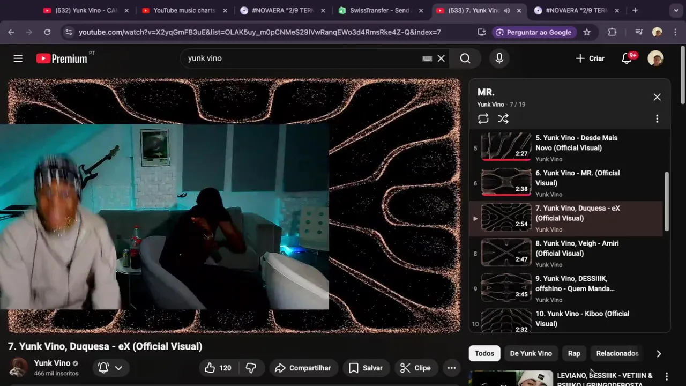Switch to first Yunk Vino (532) tab

coord(86,10)
